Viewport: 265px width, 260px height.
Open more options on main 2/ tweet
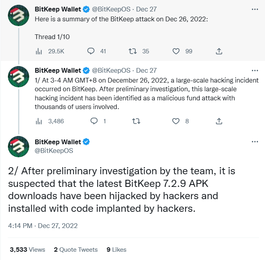255,141
